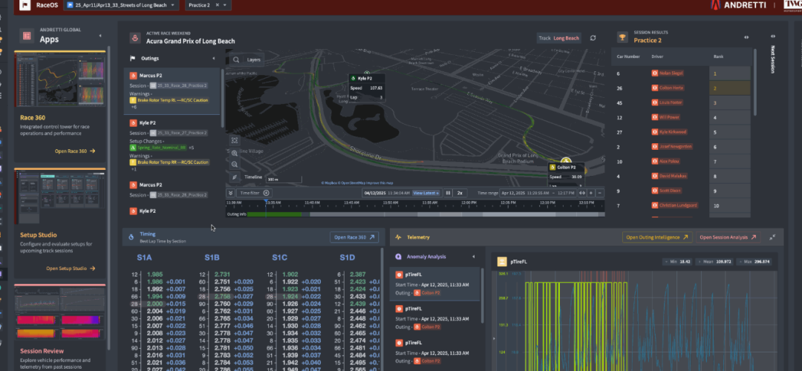Click Open Session Analysis button
This screenshot has height=371, width=802.
pyautogui.click(x=728, y=237)
